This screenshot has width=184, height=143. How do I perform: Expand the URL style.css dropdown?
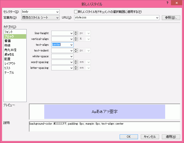(157, 18)
